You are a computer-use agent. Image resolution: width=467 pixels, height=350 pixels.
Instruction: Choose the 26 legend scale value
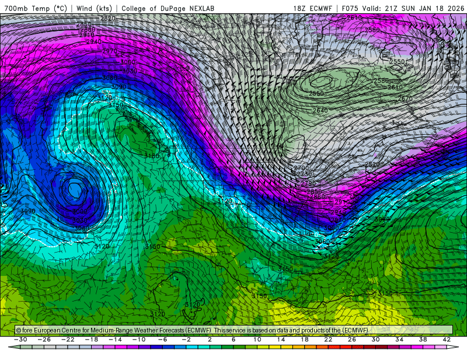pyautogui.click(x=352, y=339)
